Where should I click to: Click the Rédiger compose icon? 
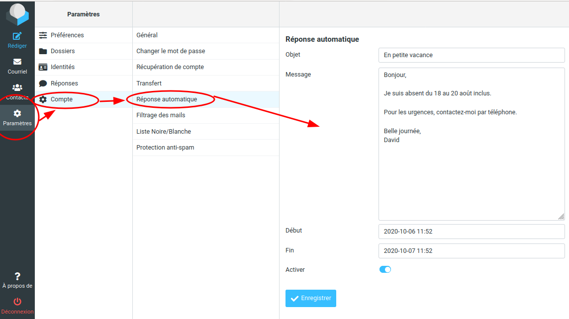pyautogui.click(x=17, y=36)
